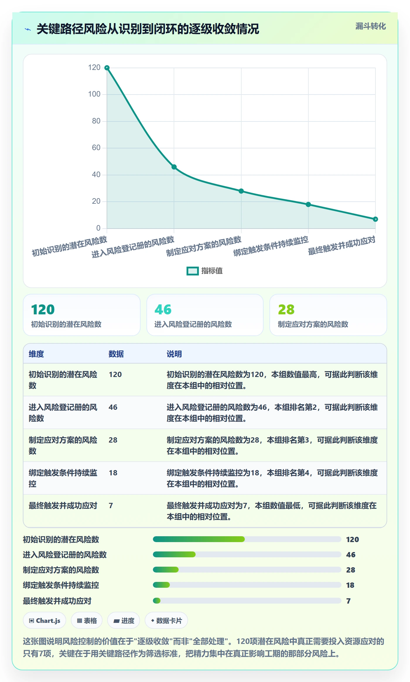The width and height of the screenshot is (410, 682).
Task: Select table row cell 初始识别的潜在风险数
Action: (63, 380)
